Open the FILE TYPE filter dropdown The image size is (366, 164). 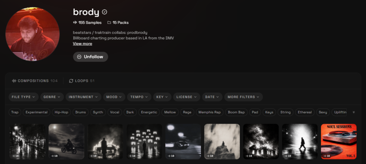24,97
